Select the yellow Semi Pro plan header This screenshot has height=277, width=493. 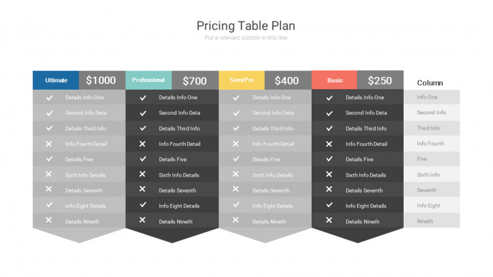(241, 80)
